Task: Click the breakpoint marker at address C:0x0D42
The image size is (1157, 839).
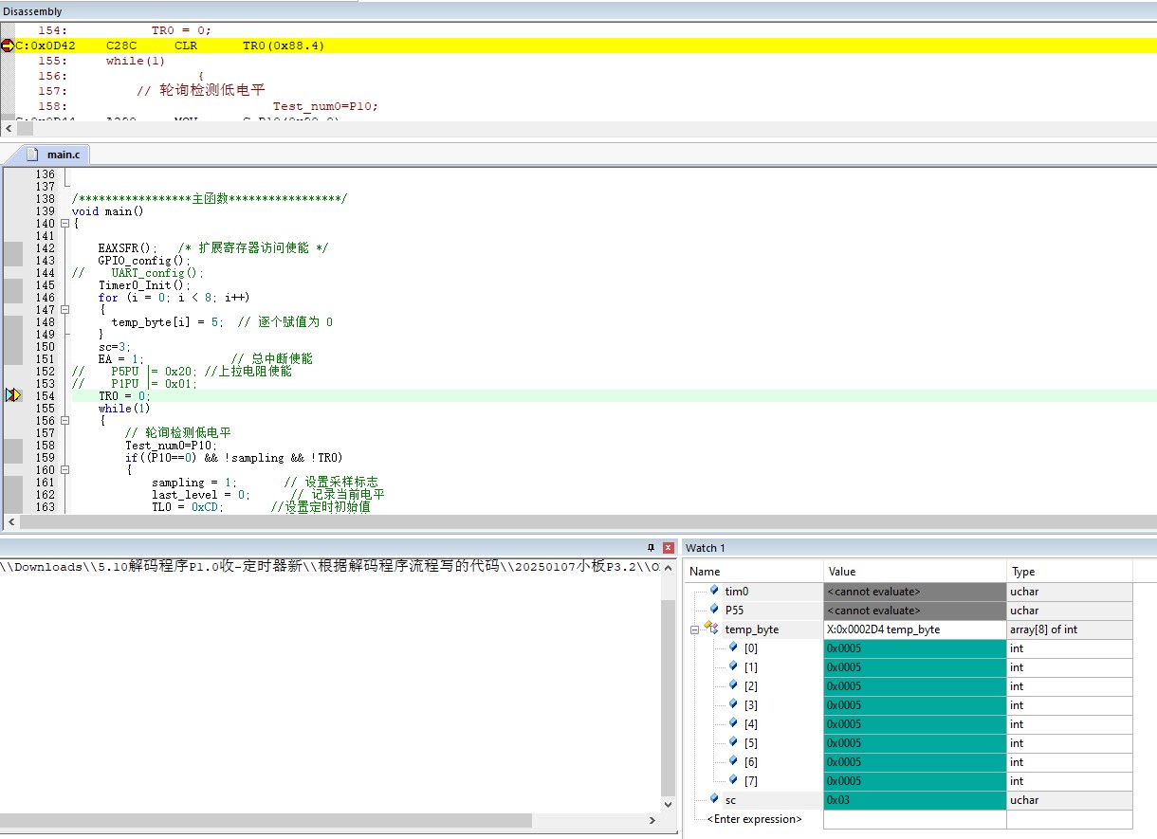Action: pyautogui.click(x=8, y=46)
